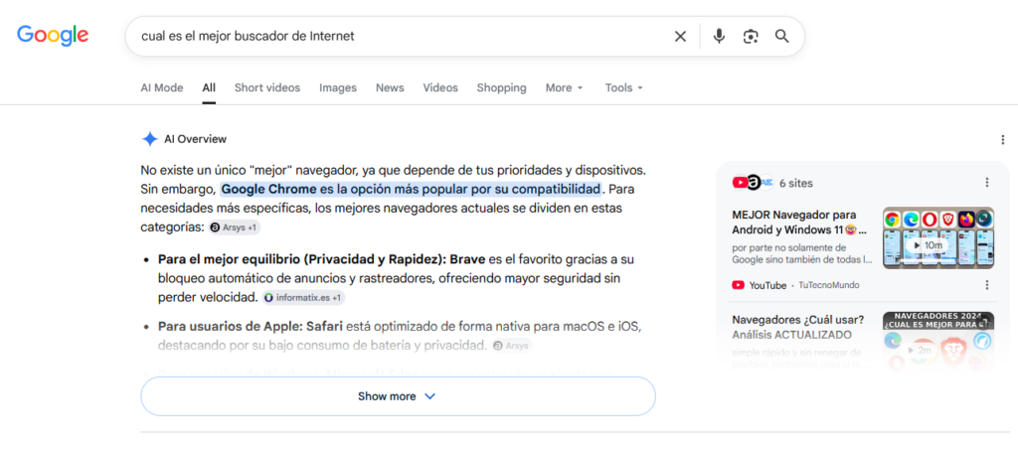Submit search with magnifying glass icon

[781, 37]
